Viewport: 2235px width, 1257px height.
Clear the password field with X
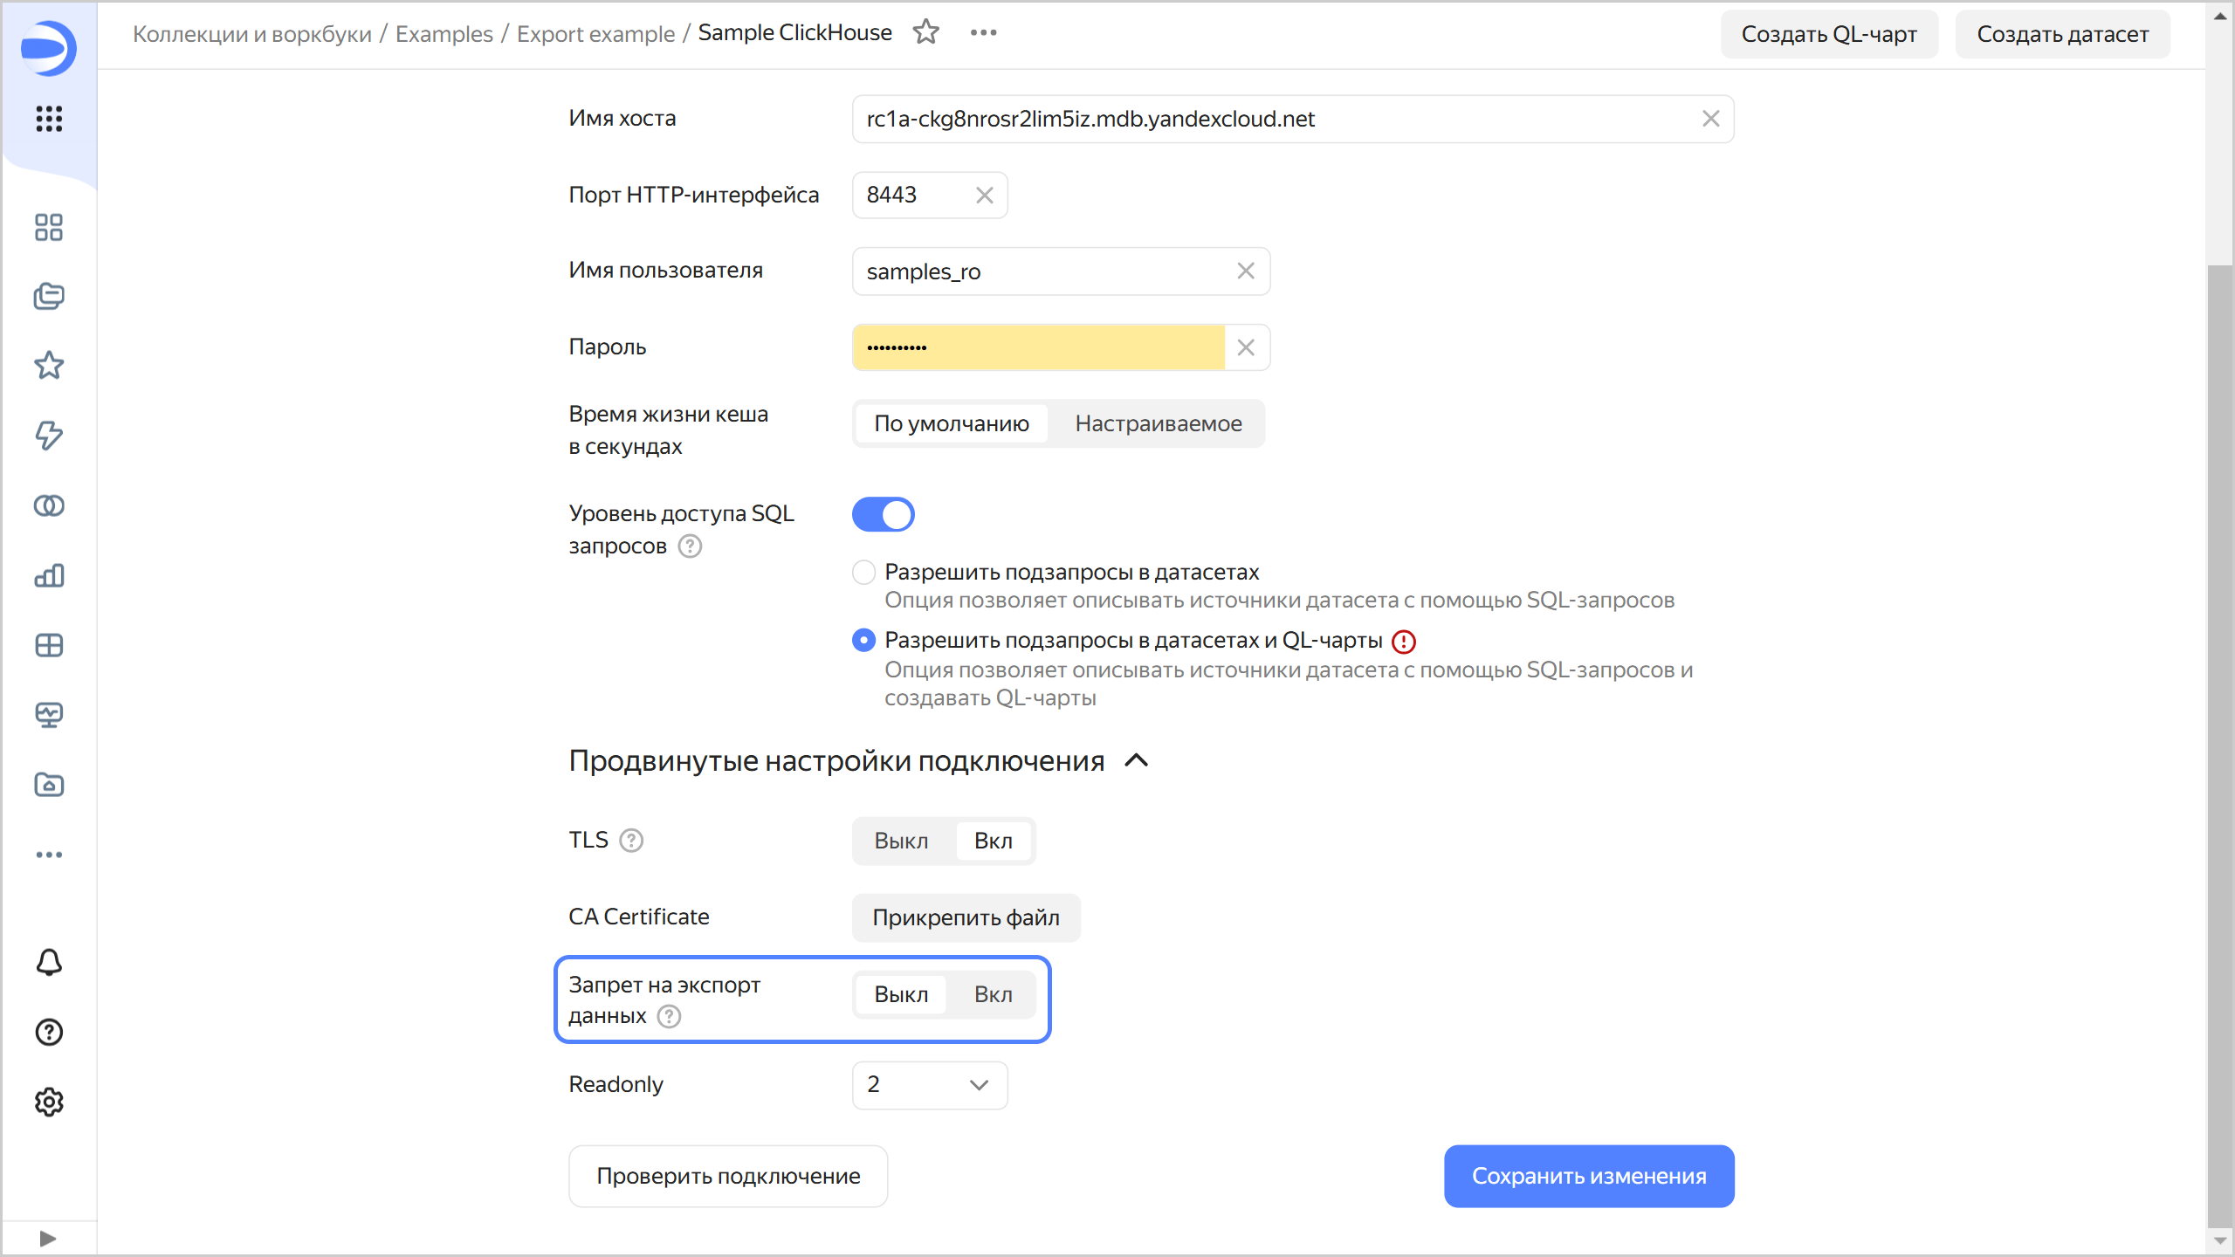(x=1246, y=347)
